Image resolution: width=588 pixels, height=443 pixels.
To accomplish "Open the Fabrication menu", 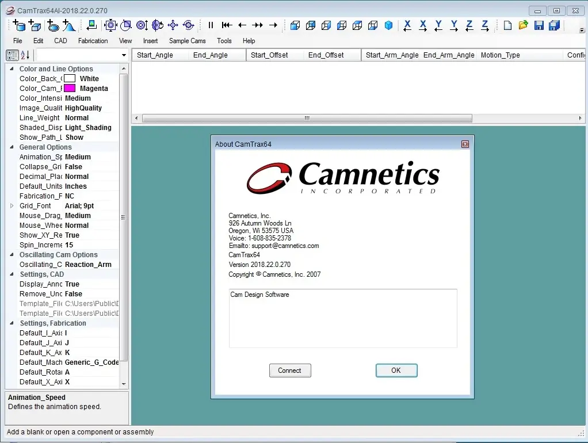I will [93, 40].
